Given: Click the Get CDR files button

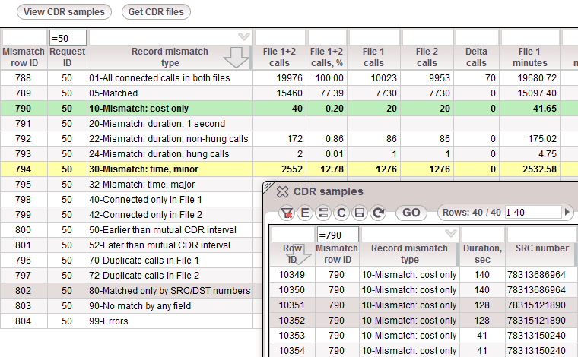Looking at the screenshot, I should point(156,12).
